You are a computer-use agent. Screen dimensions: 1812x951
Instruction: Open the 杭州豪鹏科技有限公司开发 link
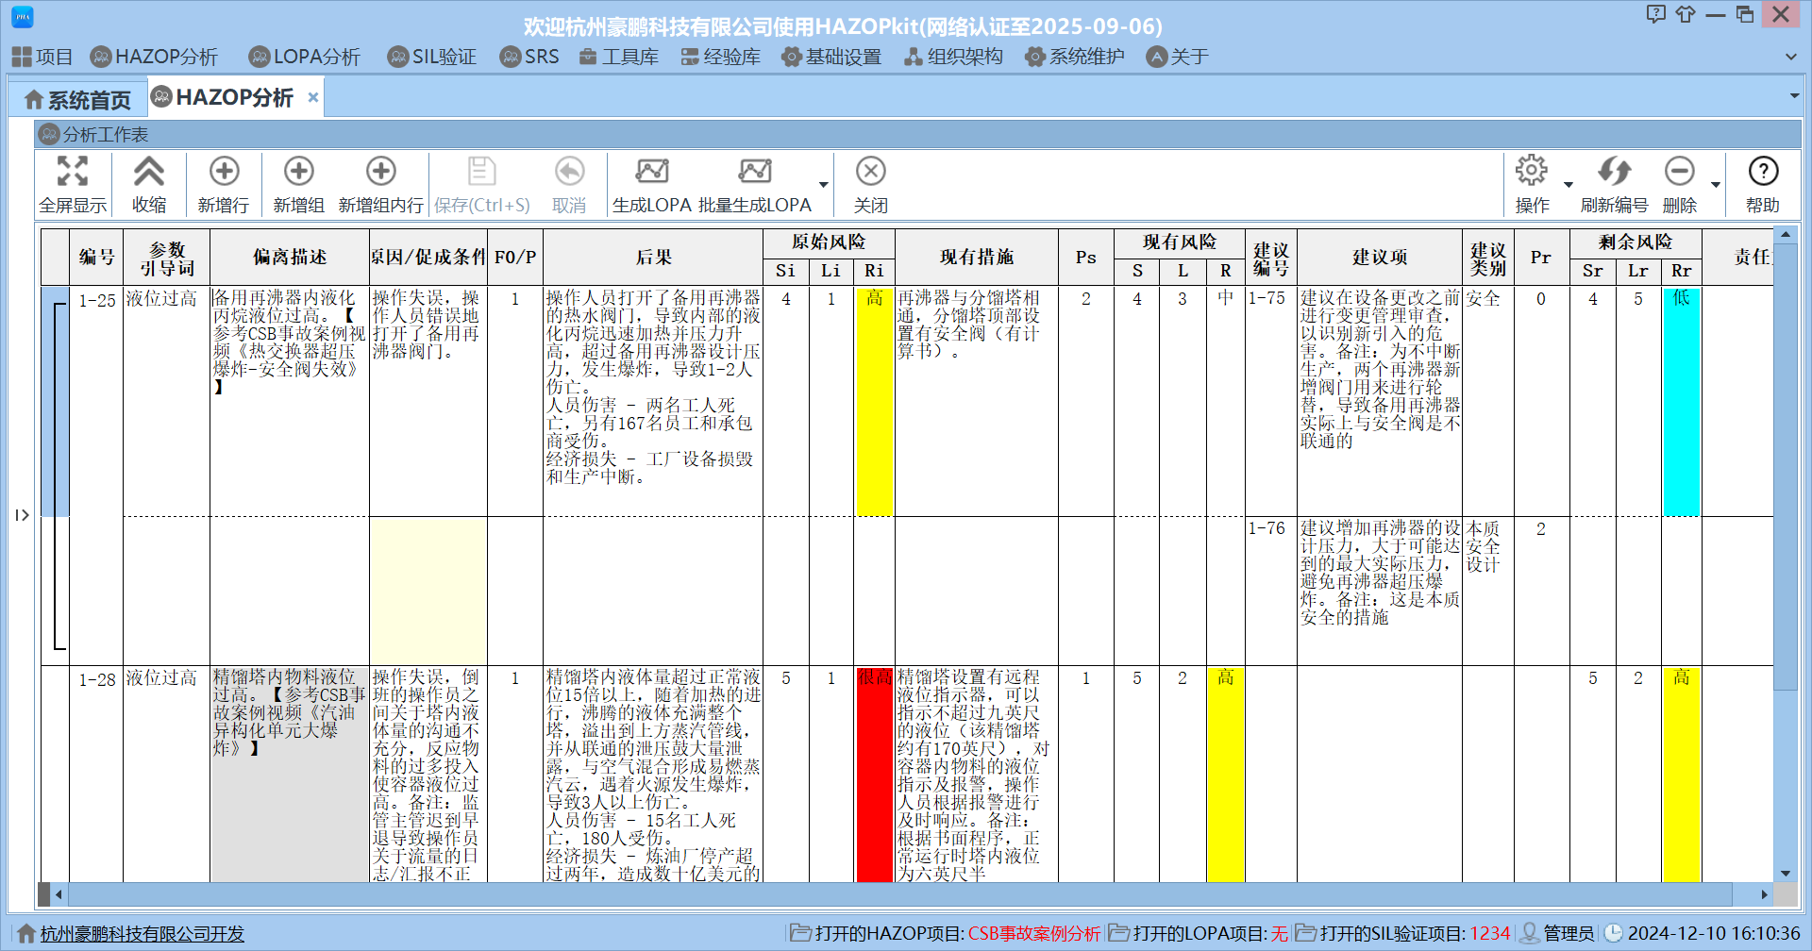point(143,934)
